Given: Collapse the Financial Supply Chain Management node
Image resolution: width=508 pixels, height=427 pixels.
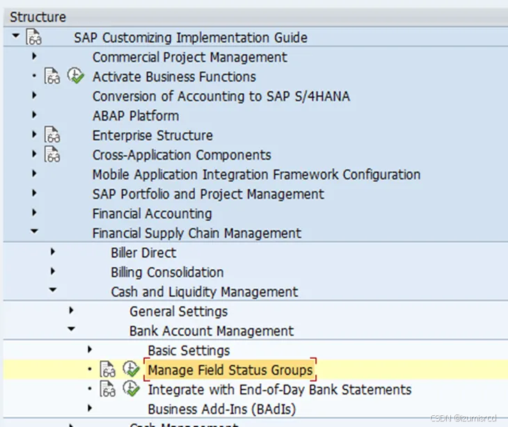Looking at the screenshot, I should 34,232.
